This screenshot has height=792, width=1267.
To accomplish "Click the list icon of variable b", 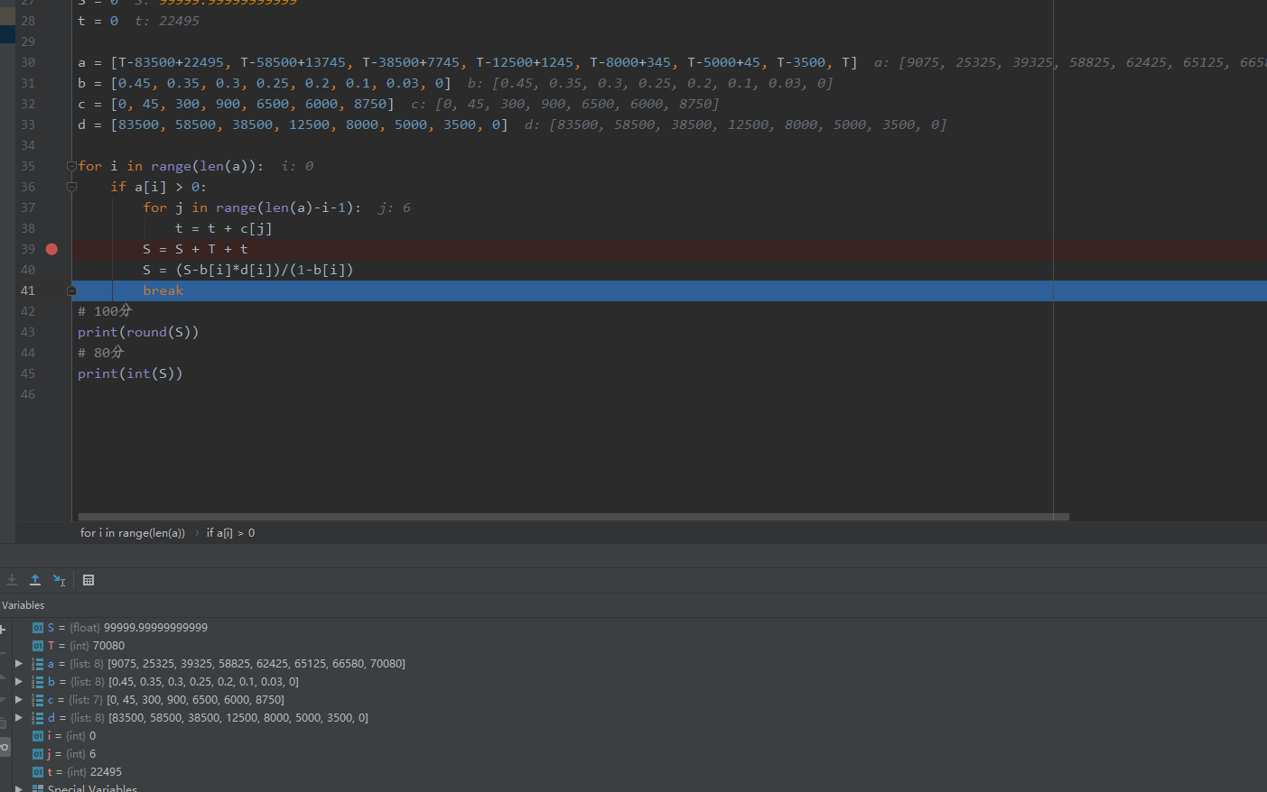I will [x=37, y=681].
